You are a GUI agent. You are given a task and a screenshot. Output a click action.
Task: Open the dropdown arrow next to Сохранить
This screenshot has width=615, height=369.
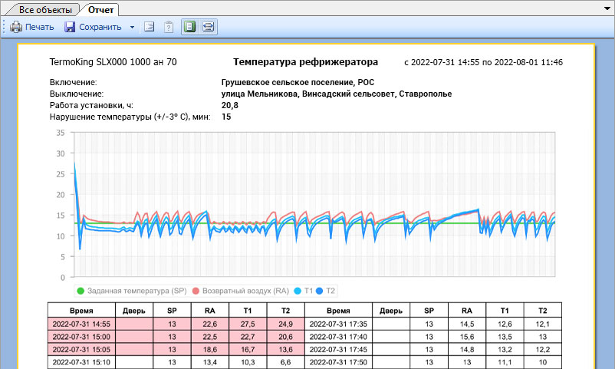click(132, 27)
